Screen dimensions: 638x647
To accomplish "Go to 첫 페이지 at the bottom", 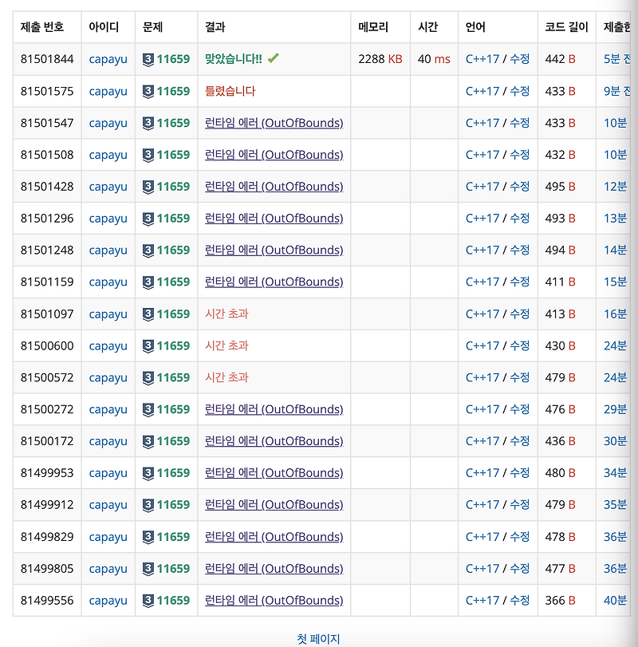I will pyautogui.click(x=318, y=638).
